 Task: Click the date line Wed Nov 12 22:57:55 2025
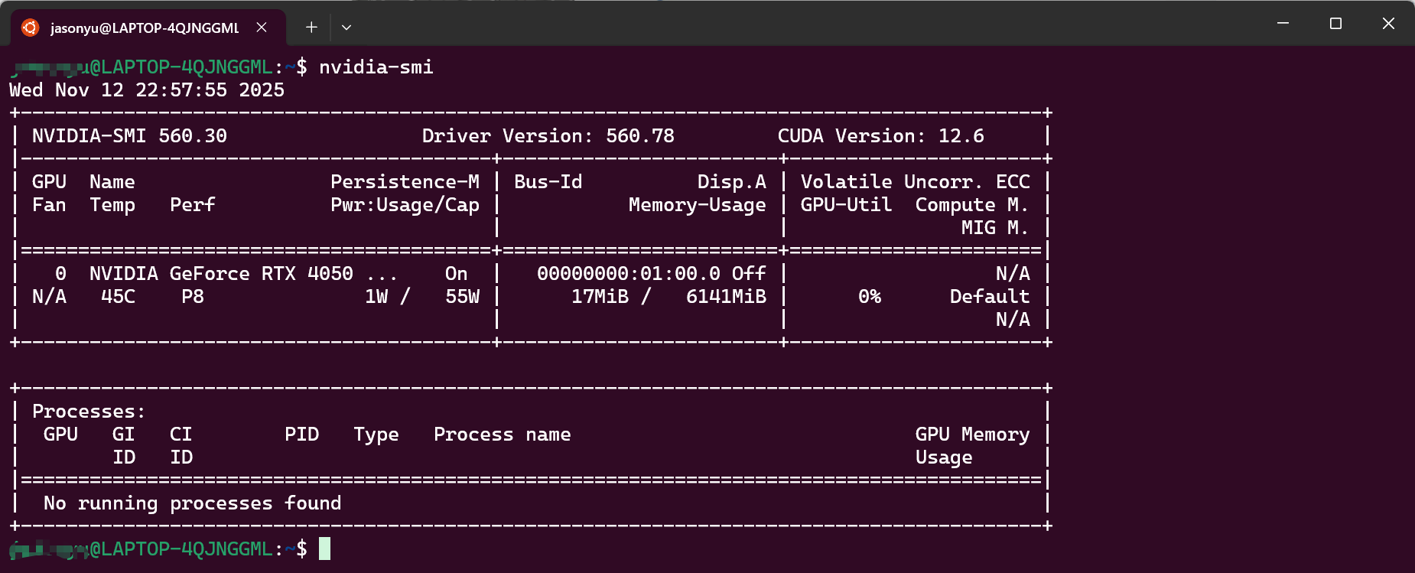[147, 90]
